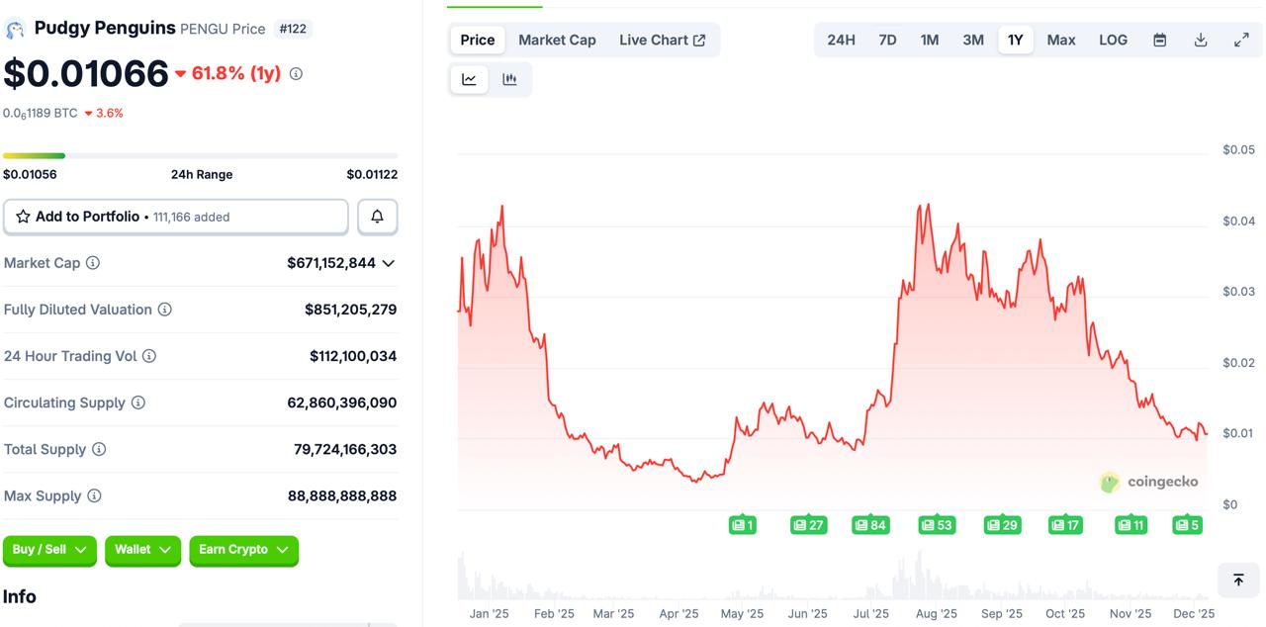This screenshot has width=1266, height=627.
Task: Expand the Market Cap value chevron
Action: click(388, 263)
